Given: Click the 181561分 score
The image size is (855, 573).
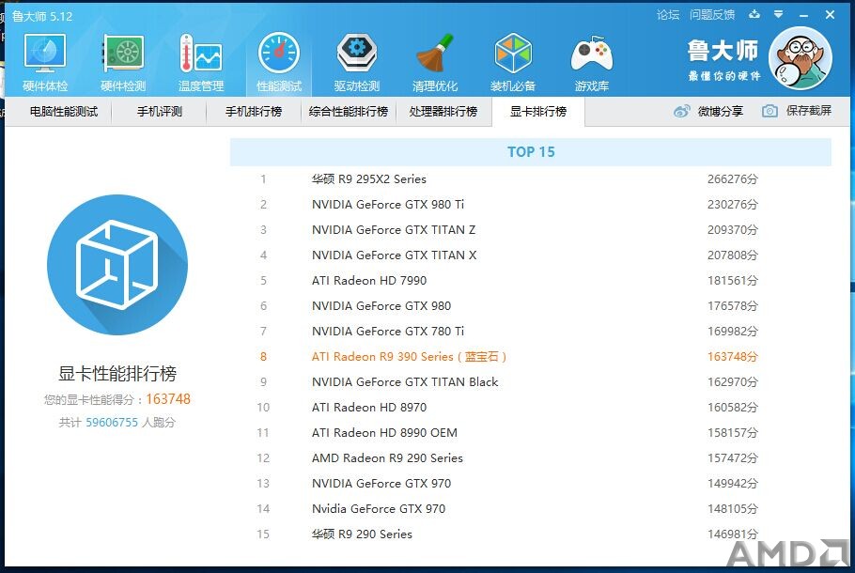Looking at the screenshot, I should (733, 280).
